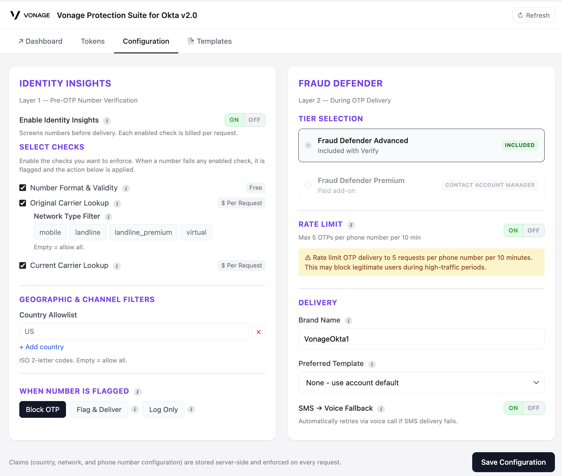Select the landline network type chip

point(88,232)
